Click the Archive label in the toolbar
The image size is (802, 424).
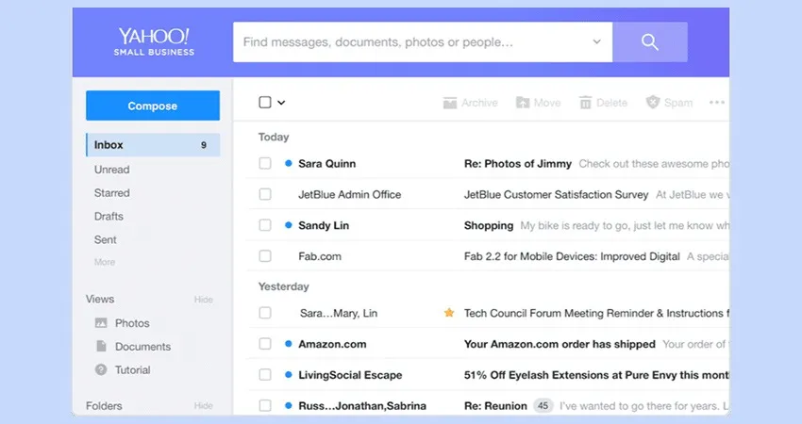[x=479, y=103]
